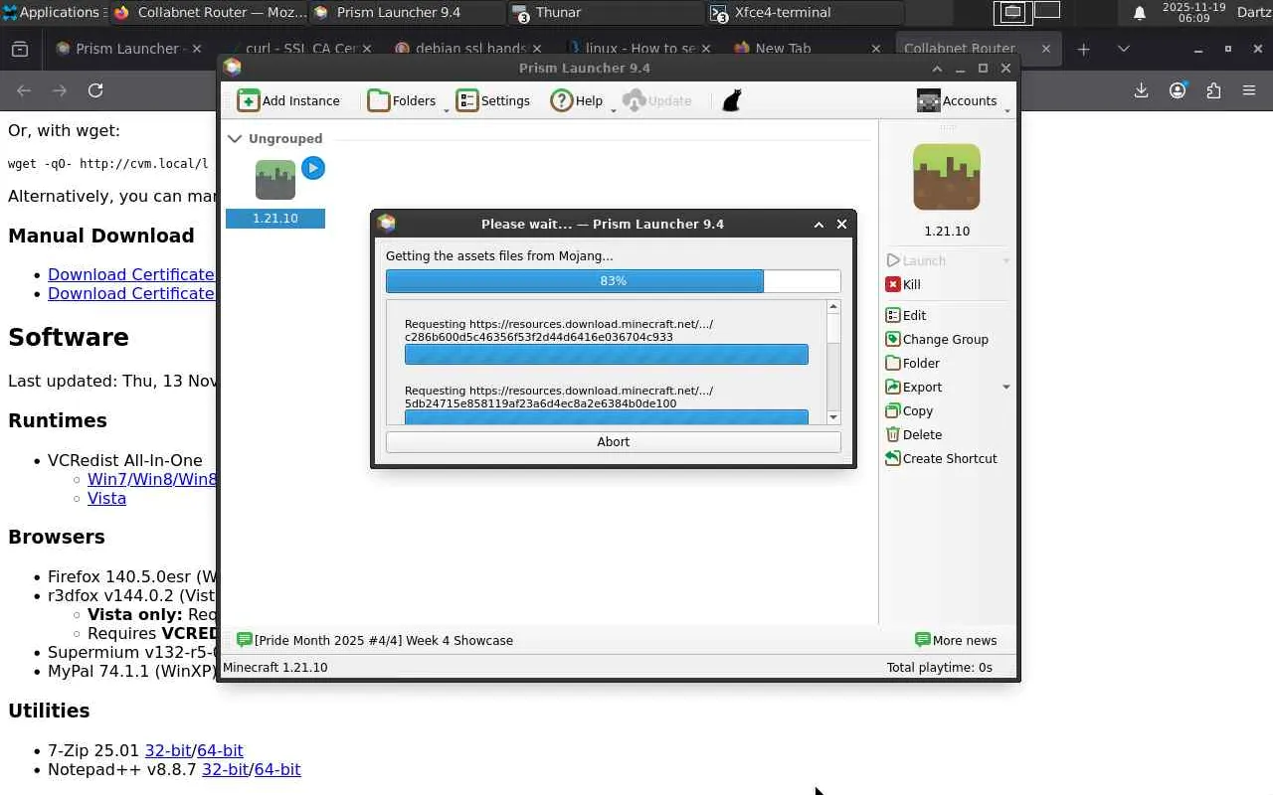
Task: Roll up the Please wait dialog
Action: (x=818, y=225)
